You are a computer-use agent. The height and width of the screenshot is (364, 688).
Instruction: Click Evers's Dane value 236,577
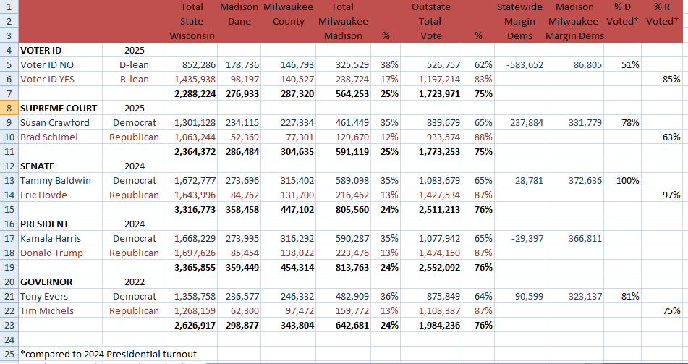point(239,297)
